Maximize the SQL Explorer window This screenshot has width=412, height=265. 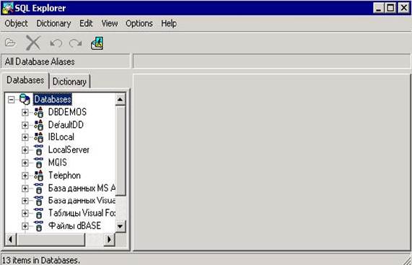click(x=390, y=8)
